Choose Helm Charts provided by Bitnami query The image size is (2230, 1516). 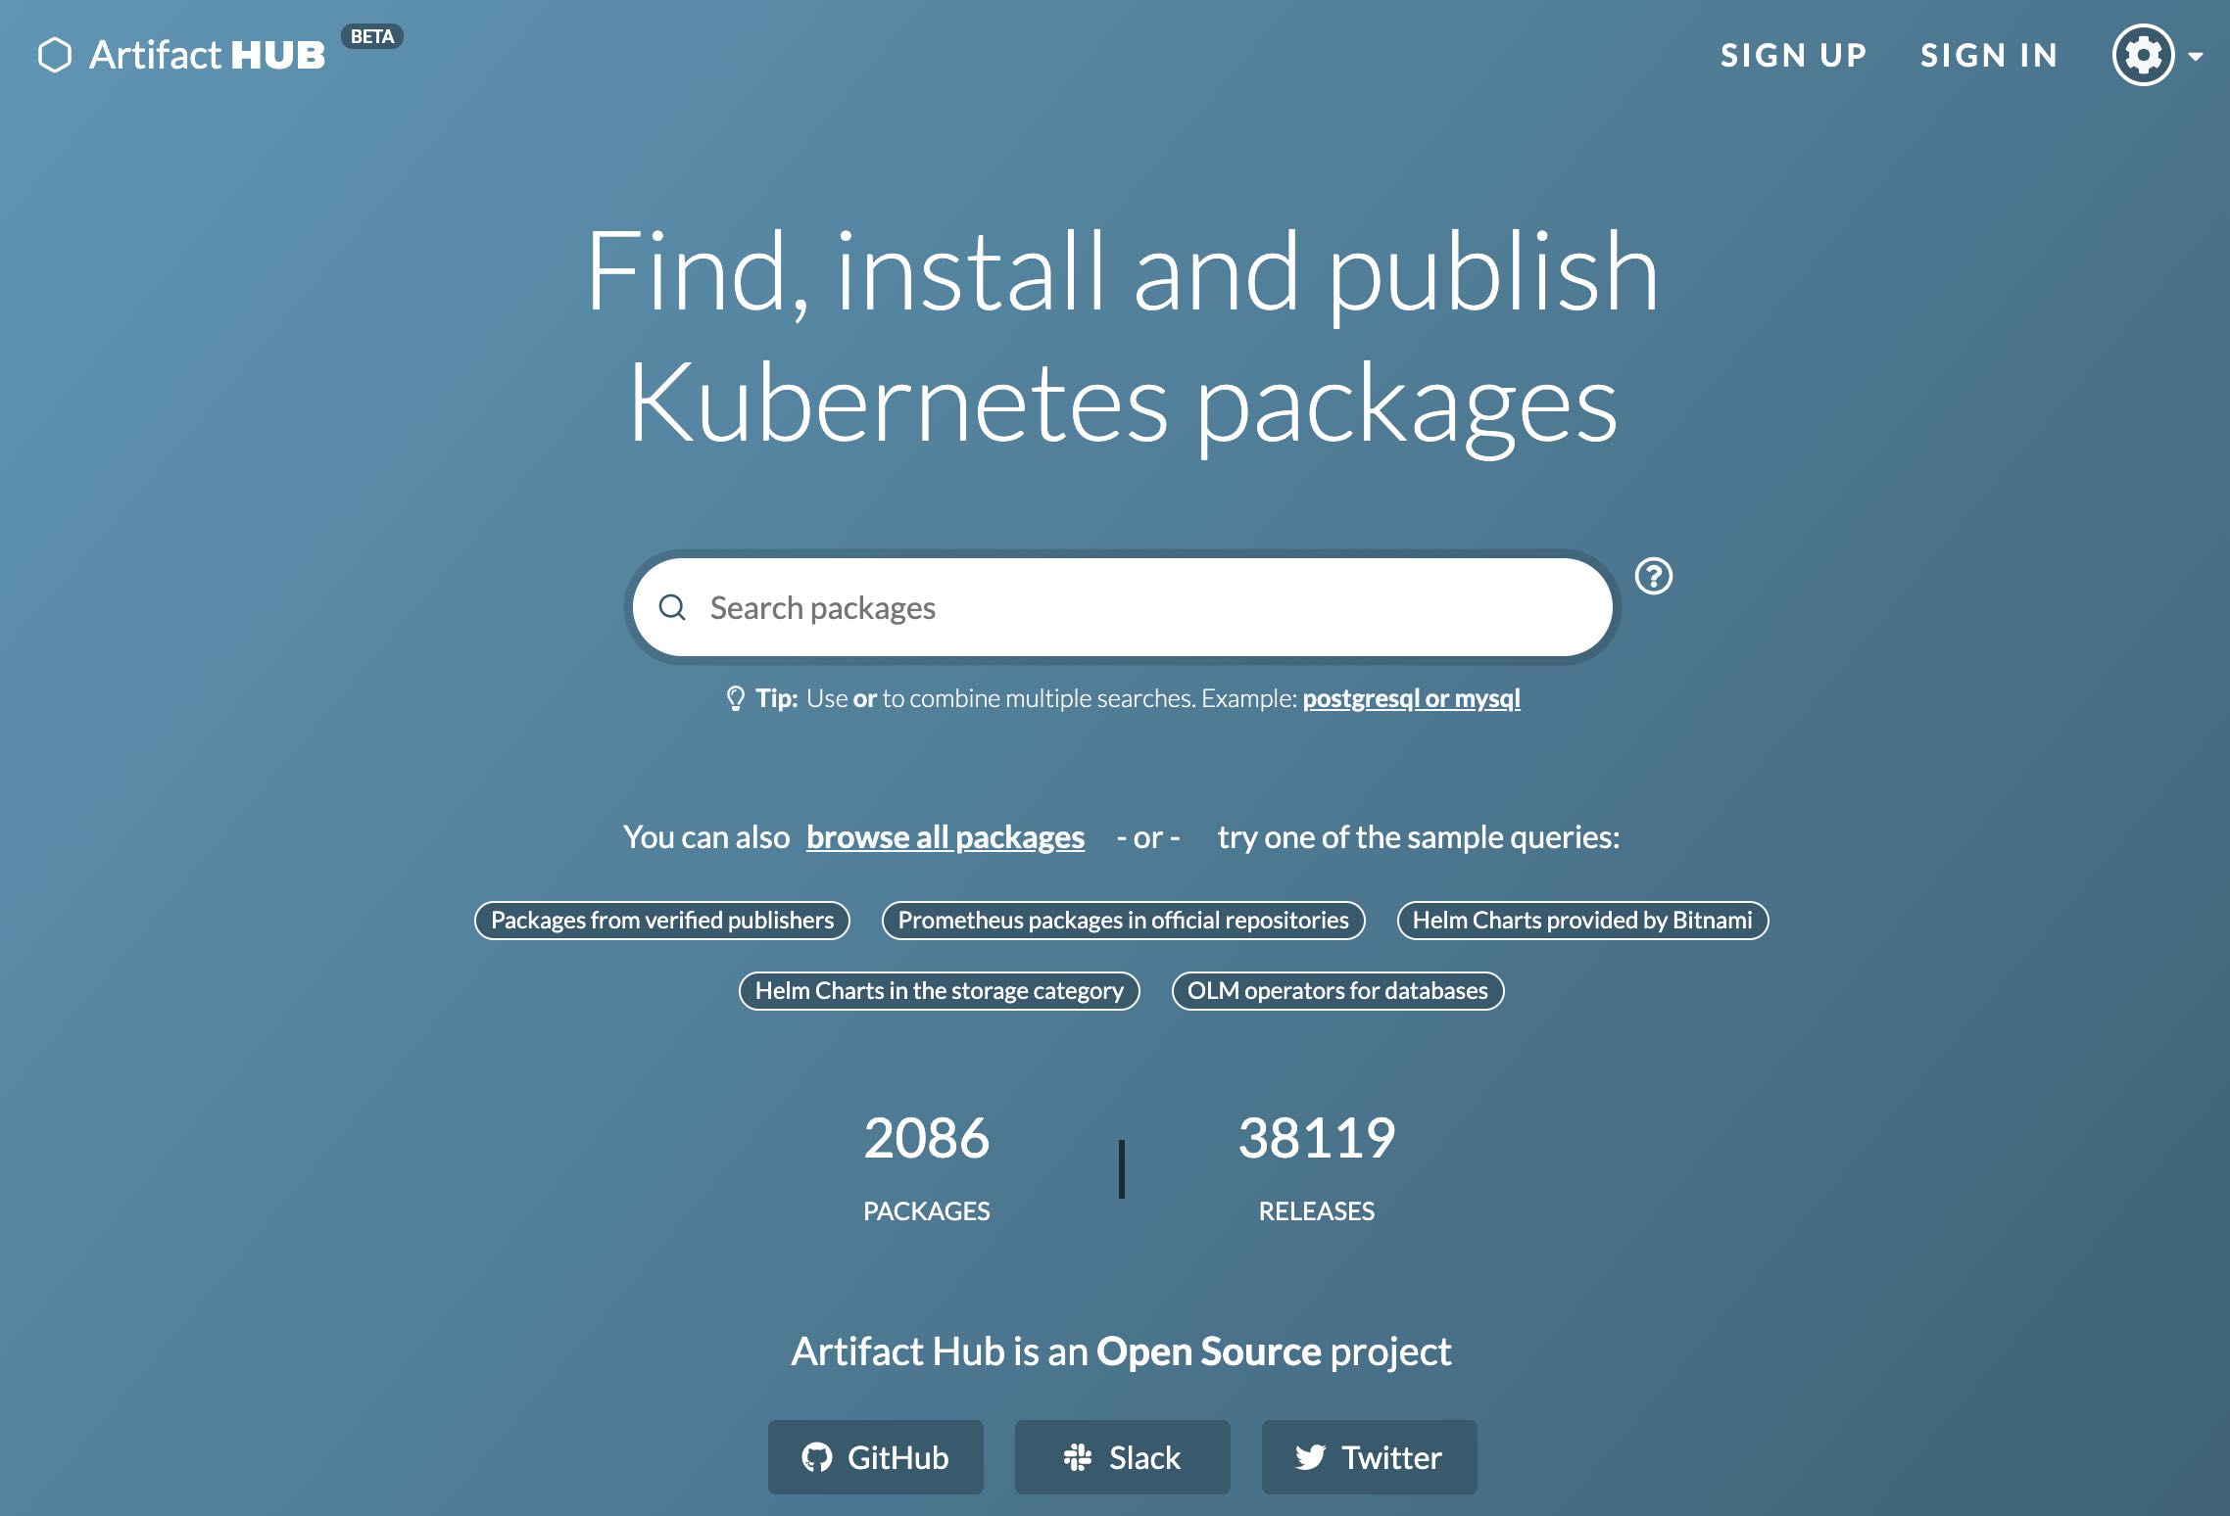point(1581,921)
